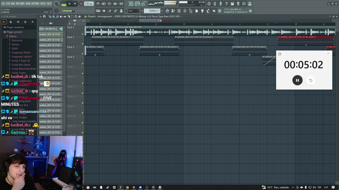Toggle the overdub blend recording button
This screenshot has width=339, height=190.
point(115,4)
